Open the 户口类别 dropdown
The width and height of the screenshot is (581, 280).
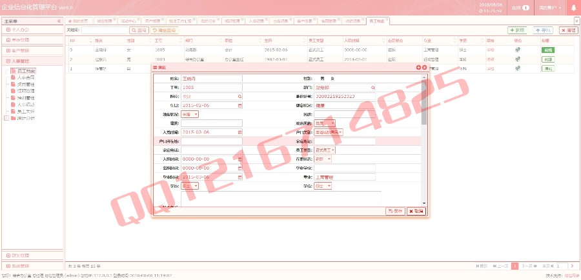[329, 132]
